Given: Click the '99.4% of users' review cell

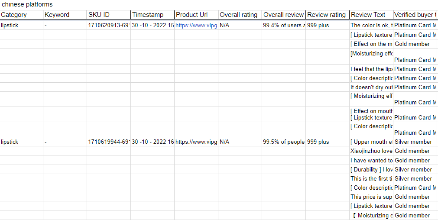Looking at the screenshot, I should [284, 26].
